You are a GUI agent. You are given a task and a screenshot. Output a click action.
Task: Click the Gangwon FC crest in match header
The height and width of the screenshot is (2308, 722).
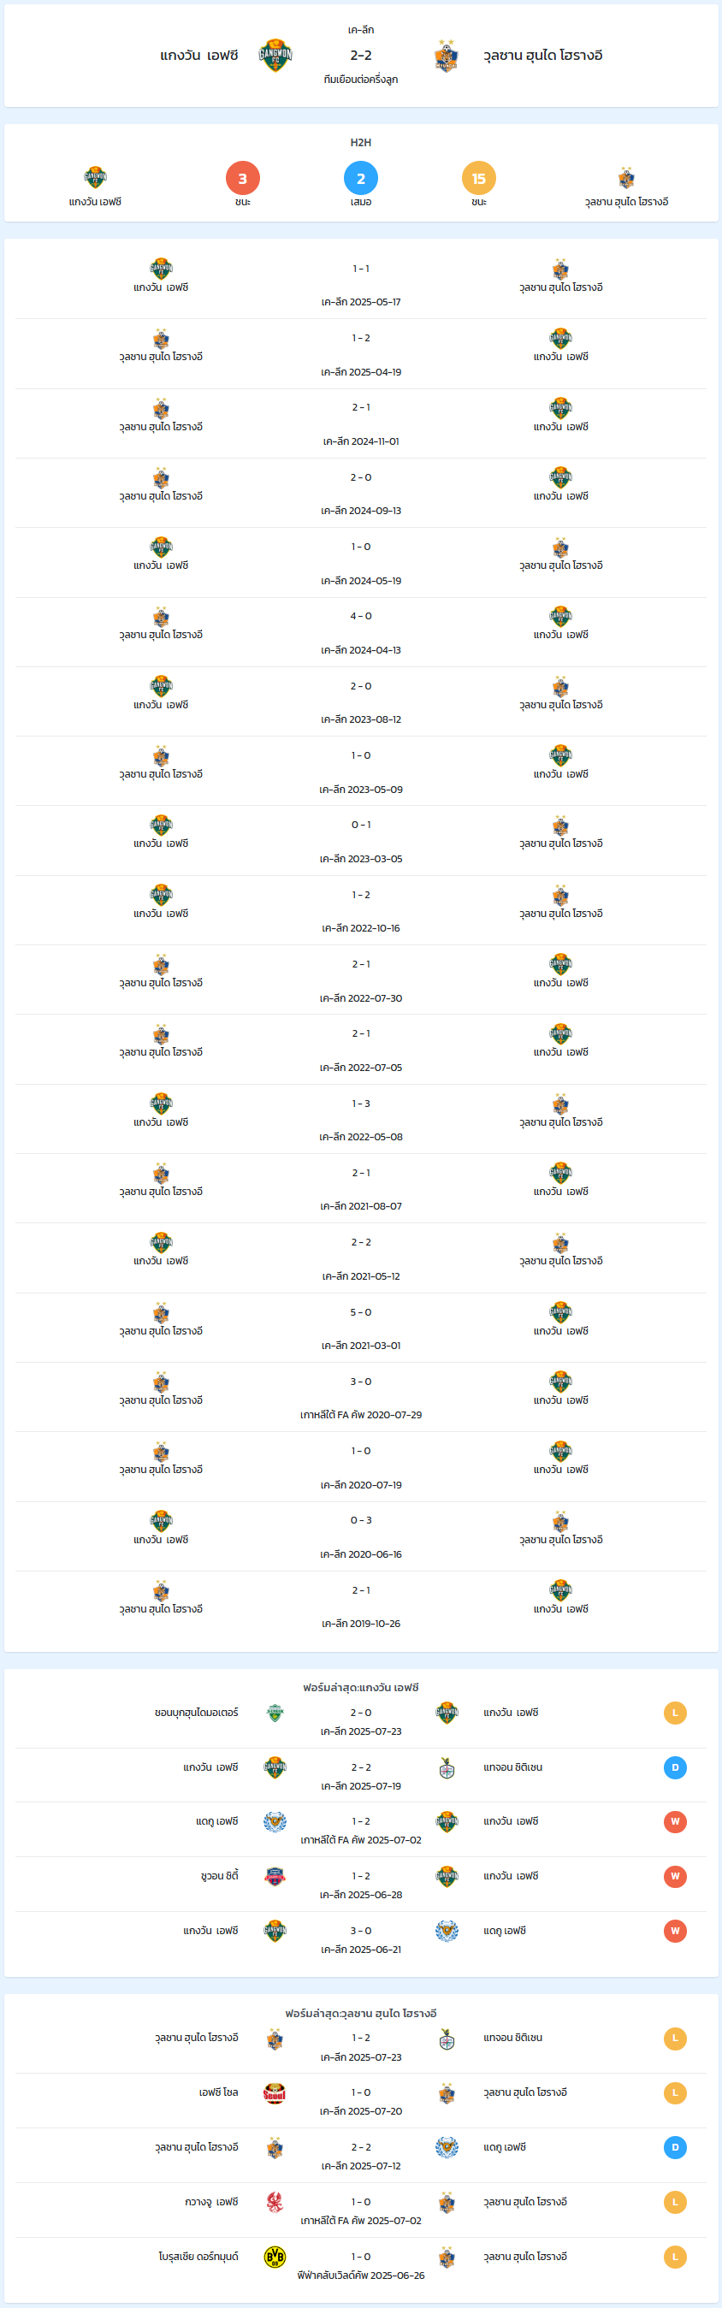(x=275, y=56)
